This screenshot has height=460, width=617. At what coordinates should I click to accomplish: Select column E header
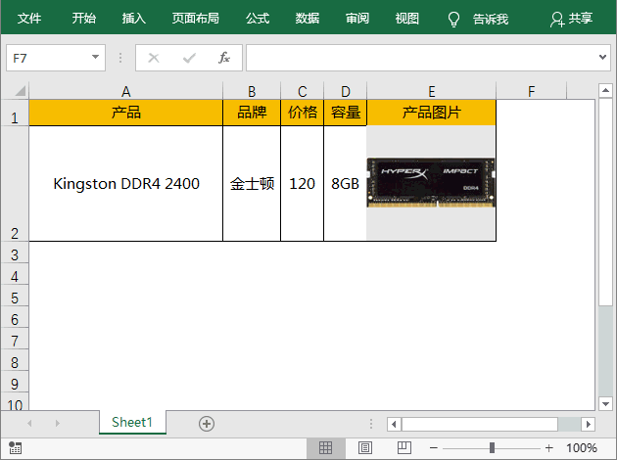(432, 91)
